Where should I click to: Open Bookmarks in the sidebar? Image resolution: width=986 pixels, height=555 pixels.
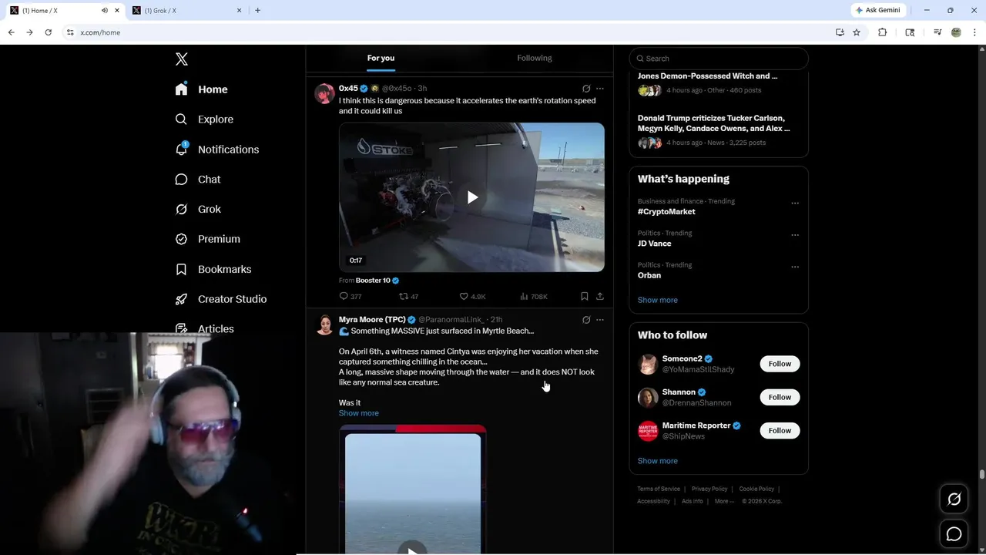point(214,269)
